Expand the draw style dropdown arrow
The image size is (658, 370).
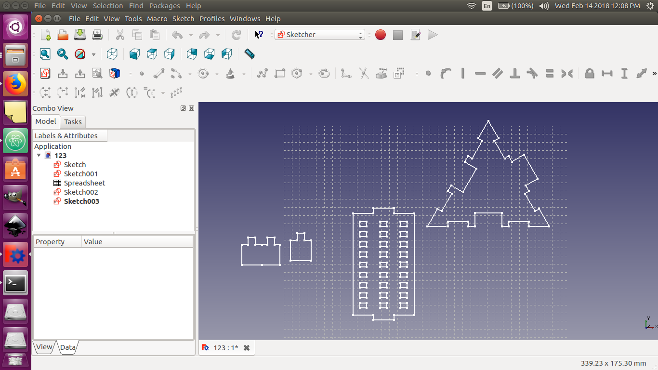pyautogui.click(x=93, y=54)
